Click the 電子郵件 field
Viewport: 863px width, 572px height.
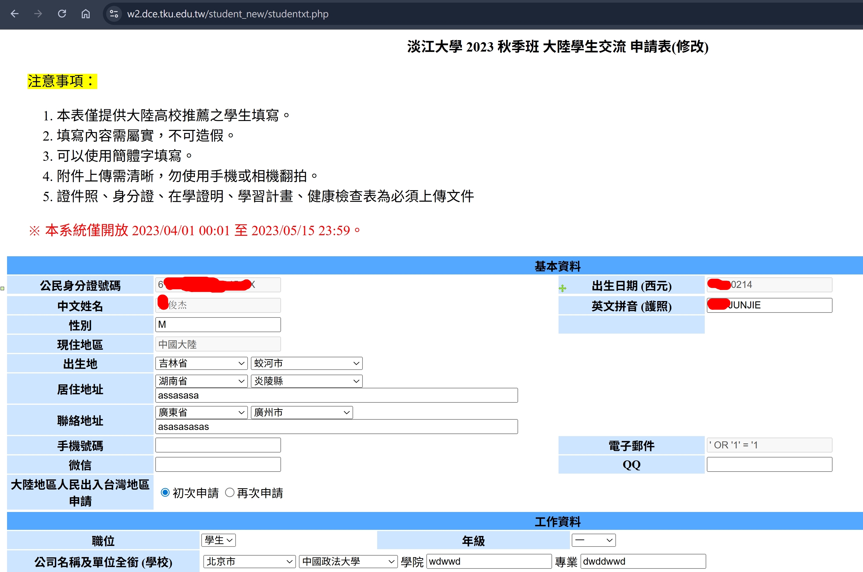pos(769,445)
